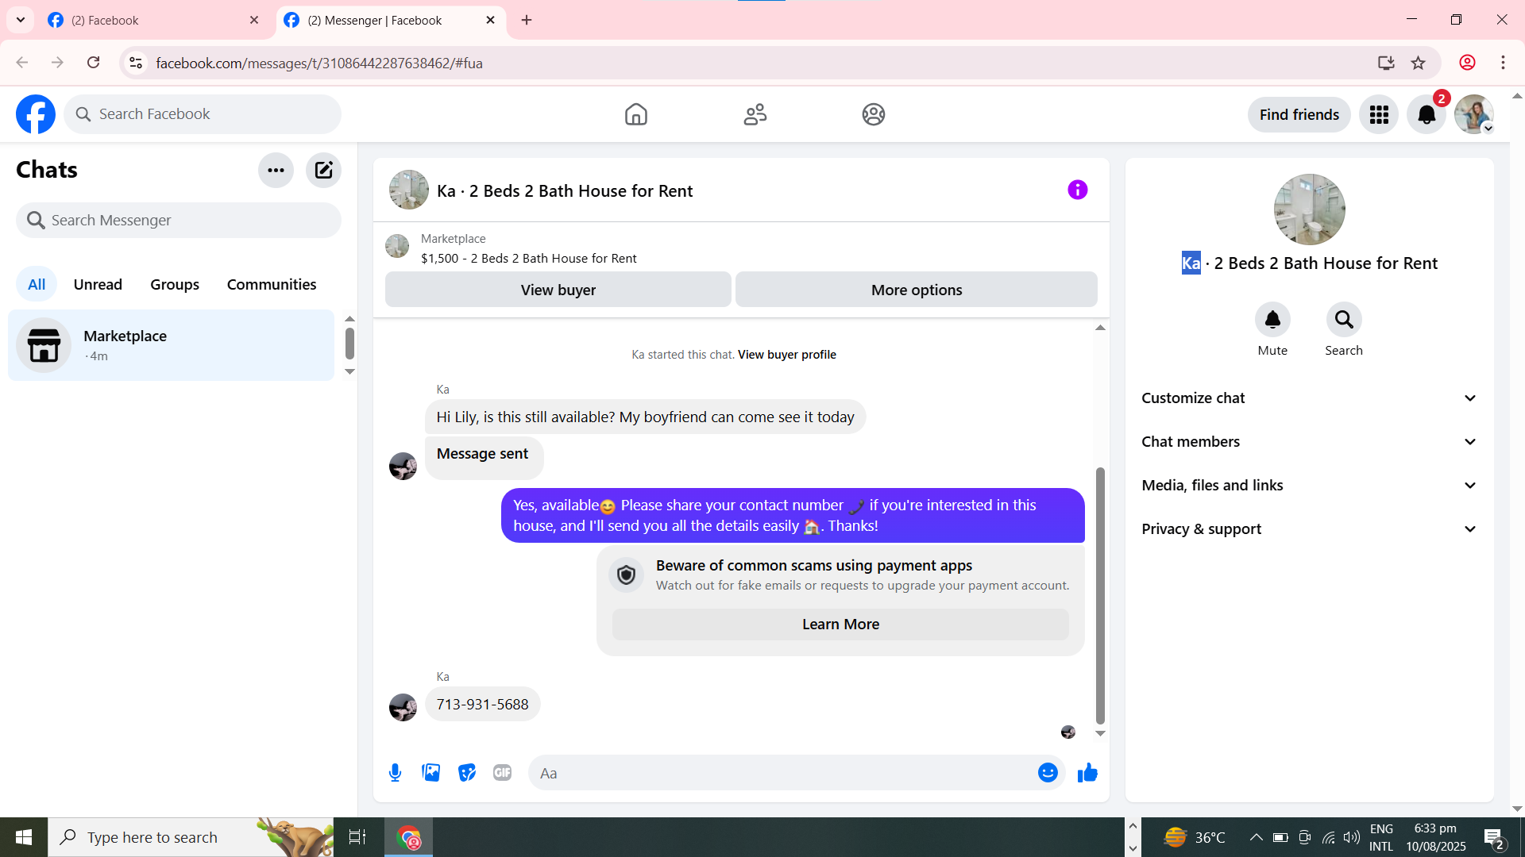Open emoji picker in message box

[1048, 773]
